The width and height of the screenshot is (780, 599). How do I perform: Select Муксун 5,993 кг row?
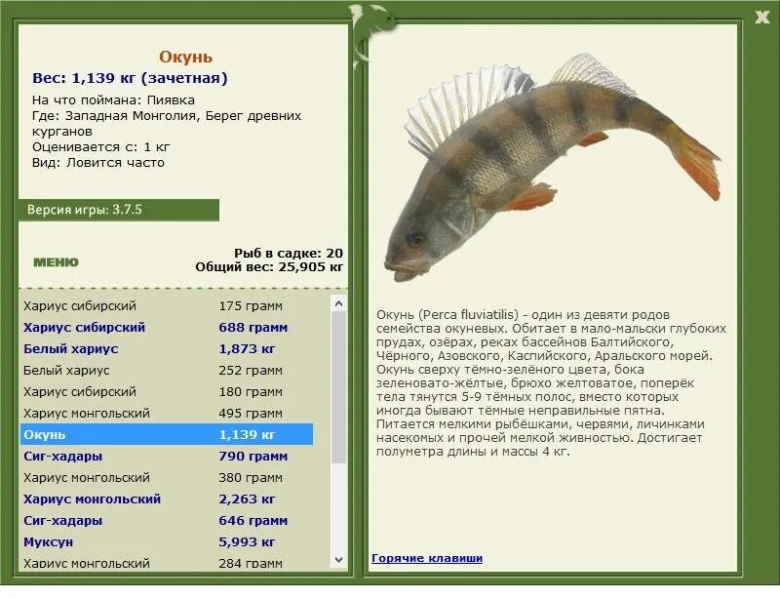tap(167, 541)
